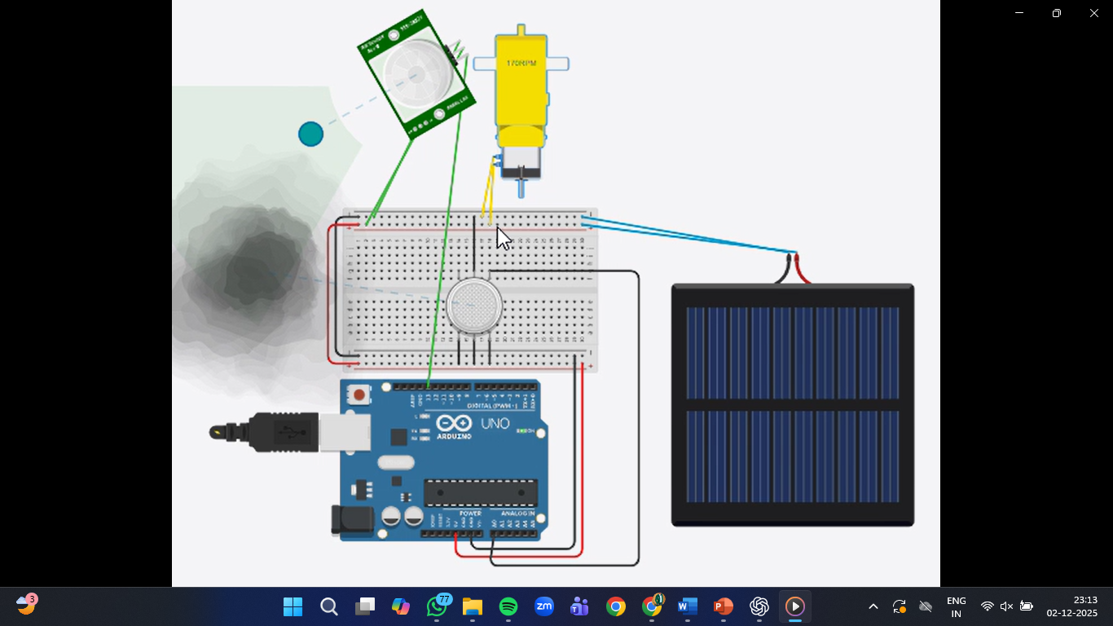The image size is (1113, 626).
Task: Open Copilot from the taskbar
Action: [400, 607]
